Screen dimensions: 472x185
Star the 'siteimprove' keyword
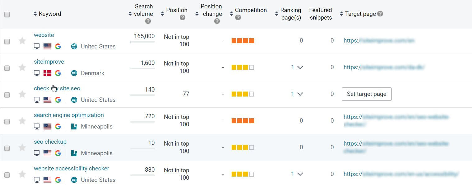tap(22, 67)
